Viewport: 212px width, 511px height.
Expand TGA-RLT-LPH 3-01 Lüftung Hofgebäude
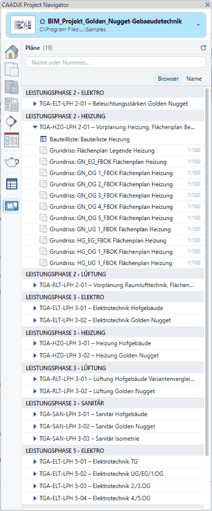tap(36, 379)
